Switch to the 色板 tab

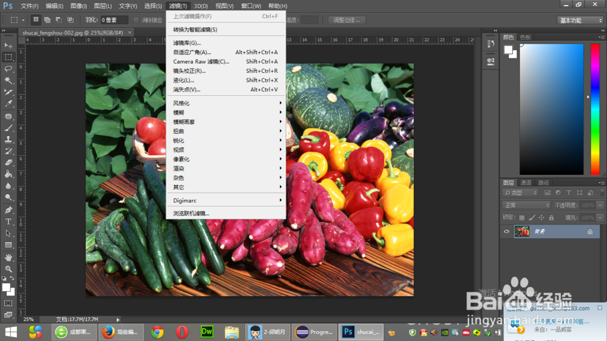tap(525, 37)
